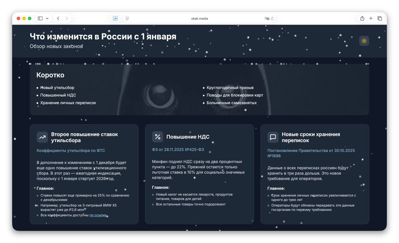Screen dimensions: 399x243
Task: Open the «по ссылке» link
Action: [98, 215]
